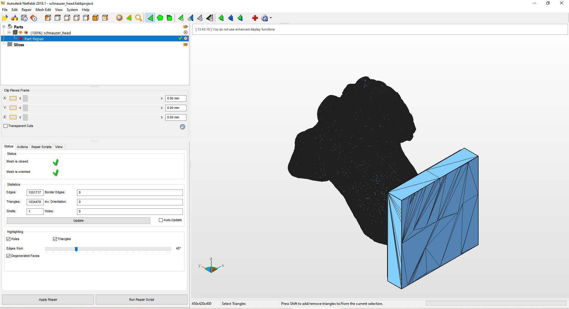Click the Y clip plane left arrow
The height and width of the screenshot is (309, 569).
pos(20,108)
